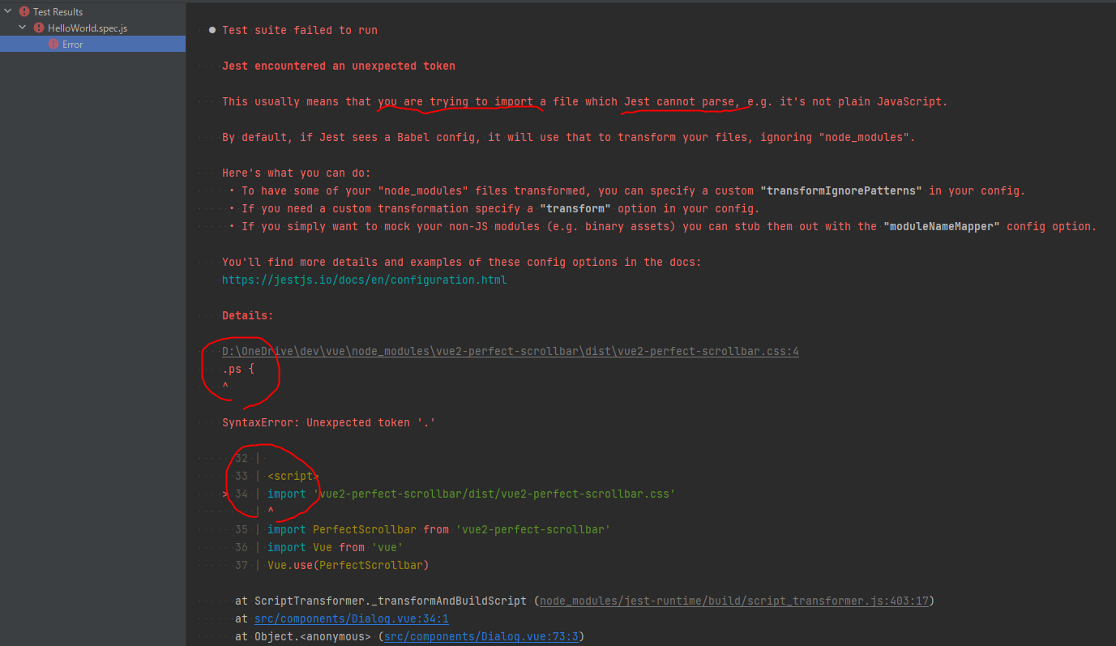Click code line 35 'import PerfectScrollbar'
Viewport: 1116px width, 646px height.
[x=438, y=529]
